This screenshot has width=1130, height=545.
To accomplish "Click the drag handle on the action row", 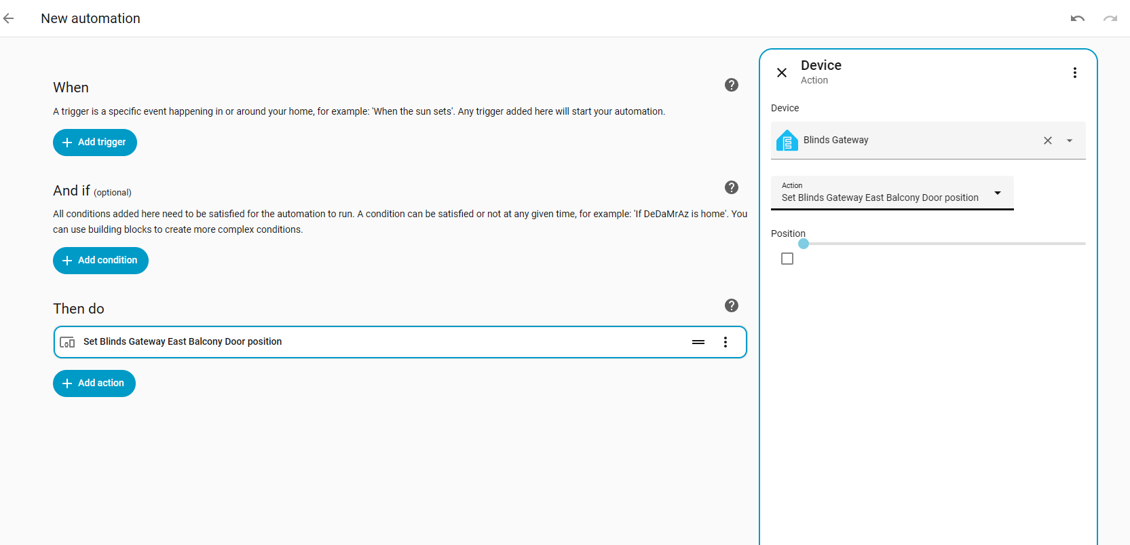I will coord(698,342).
